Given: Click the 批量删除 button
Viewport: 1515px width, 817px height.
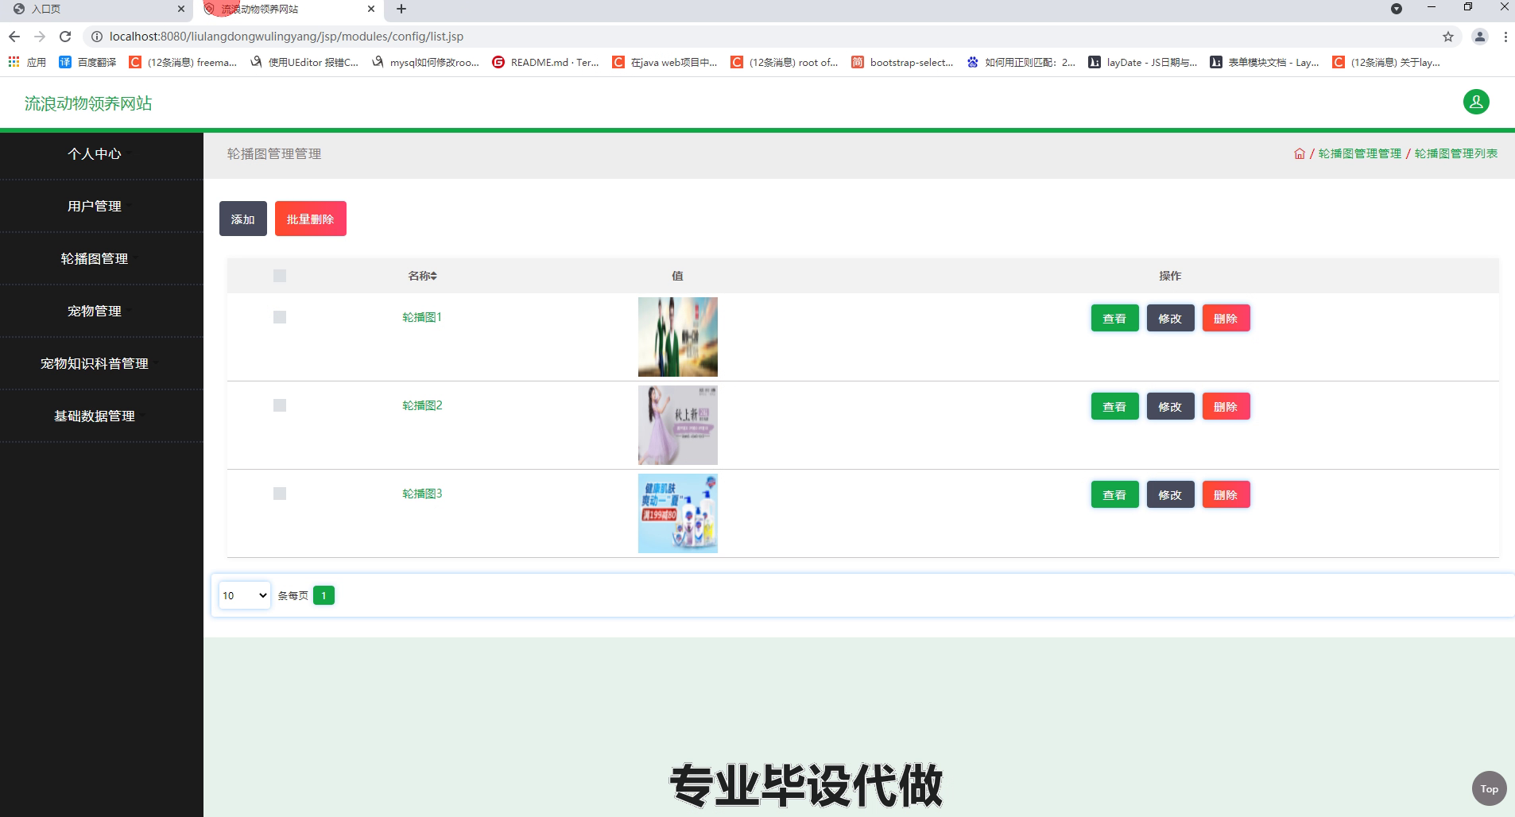Looking at the screenshot, I should [x=311, y=219].
